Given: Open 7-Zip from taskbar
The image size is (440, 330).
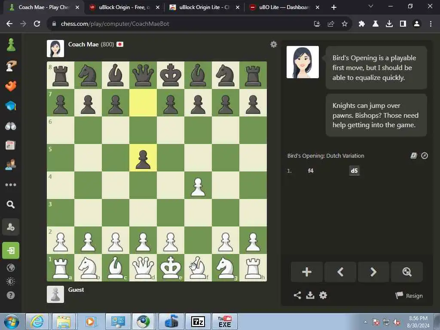Looking at the screenshot, I should point(198,321).
